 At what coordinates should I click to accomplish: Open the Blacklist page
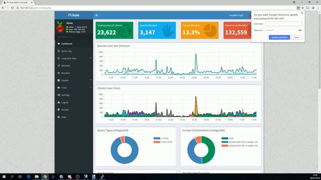click(74, 73)
